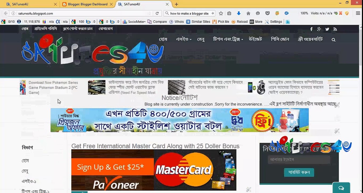The height and width of the screenshot is (193, 363).
Task: Click sidebar এসইও-১ category link
Action: click(29, 181)
